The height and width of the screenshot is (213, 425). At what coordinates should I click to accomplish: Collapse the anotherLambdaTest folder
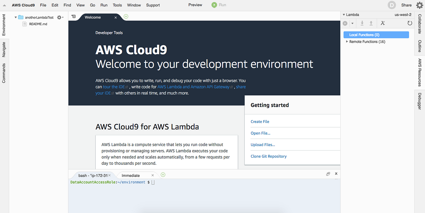[16, 17]
